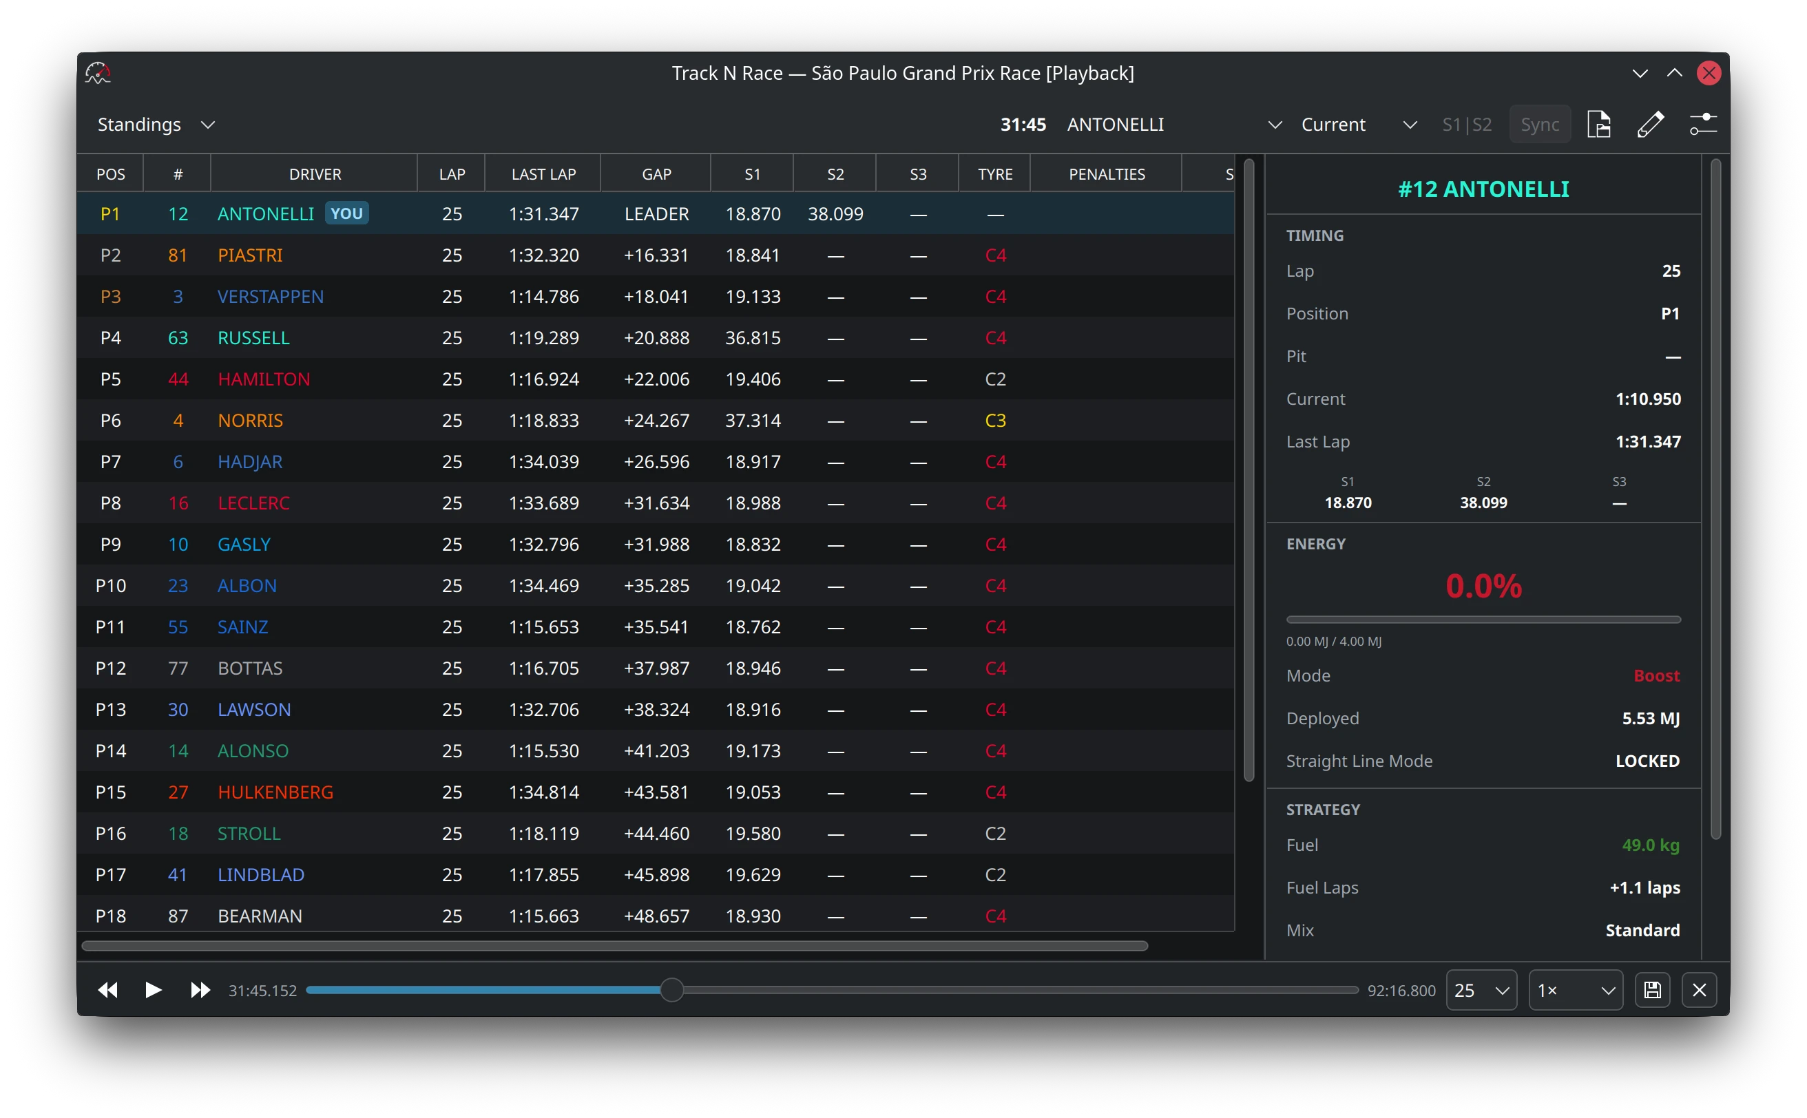Expand the Current mode dropdown
Screen dimensions: 1807x1118
coord(1358,124)
